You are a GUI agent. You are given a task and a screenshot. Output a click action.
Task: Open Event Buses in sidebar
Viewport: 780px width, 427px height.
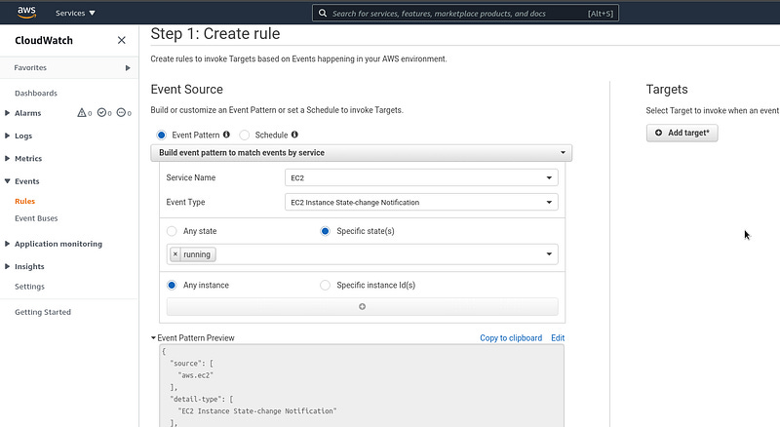click(36, 218)
